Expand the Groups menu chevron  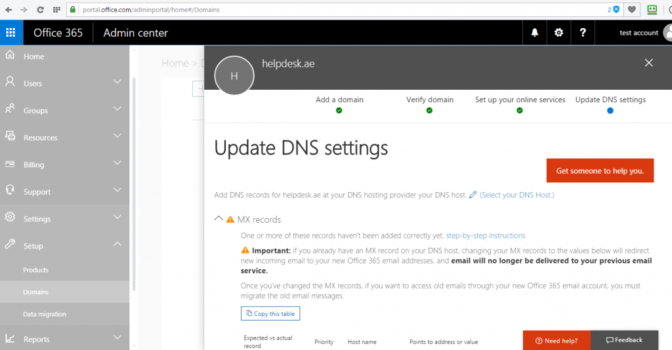tap(117, 109)
